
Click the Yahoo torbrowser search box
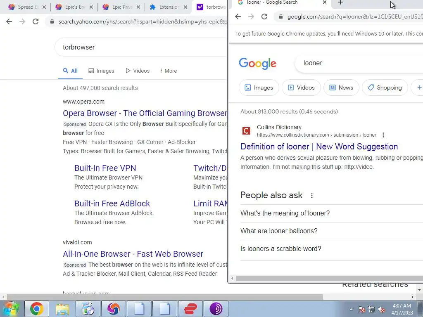[141, 47]
